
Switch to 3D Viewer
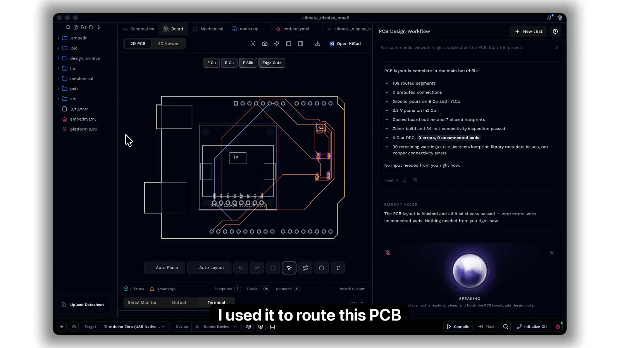[x=169, y=44]
